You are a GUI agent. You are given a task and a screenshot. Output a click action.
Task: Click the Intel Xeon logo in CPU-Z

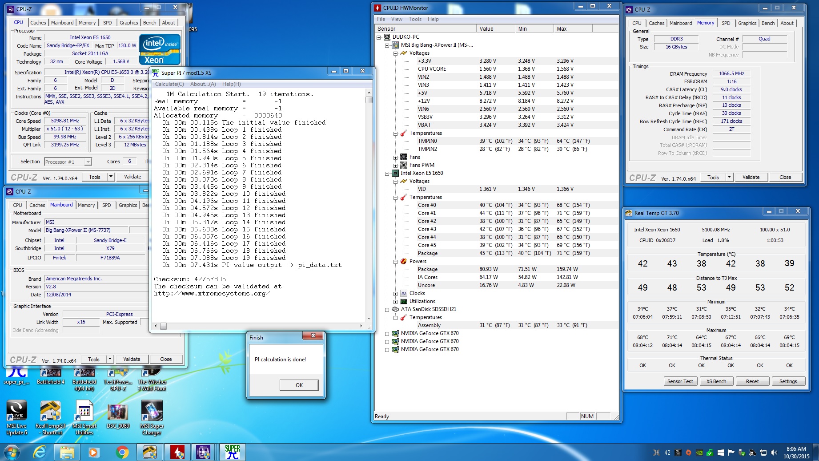click(x=160, y=49)
